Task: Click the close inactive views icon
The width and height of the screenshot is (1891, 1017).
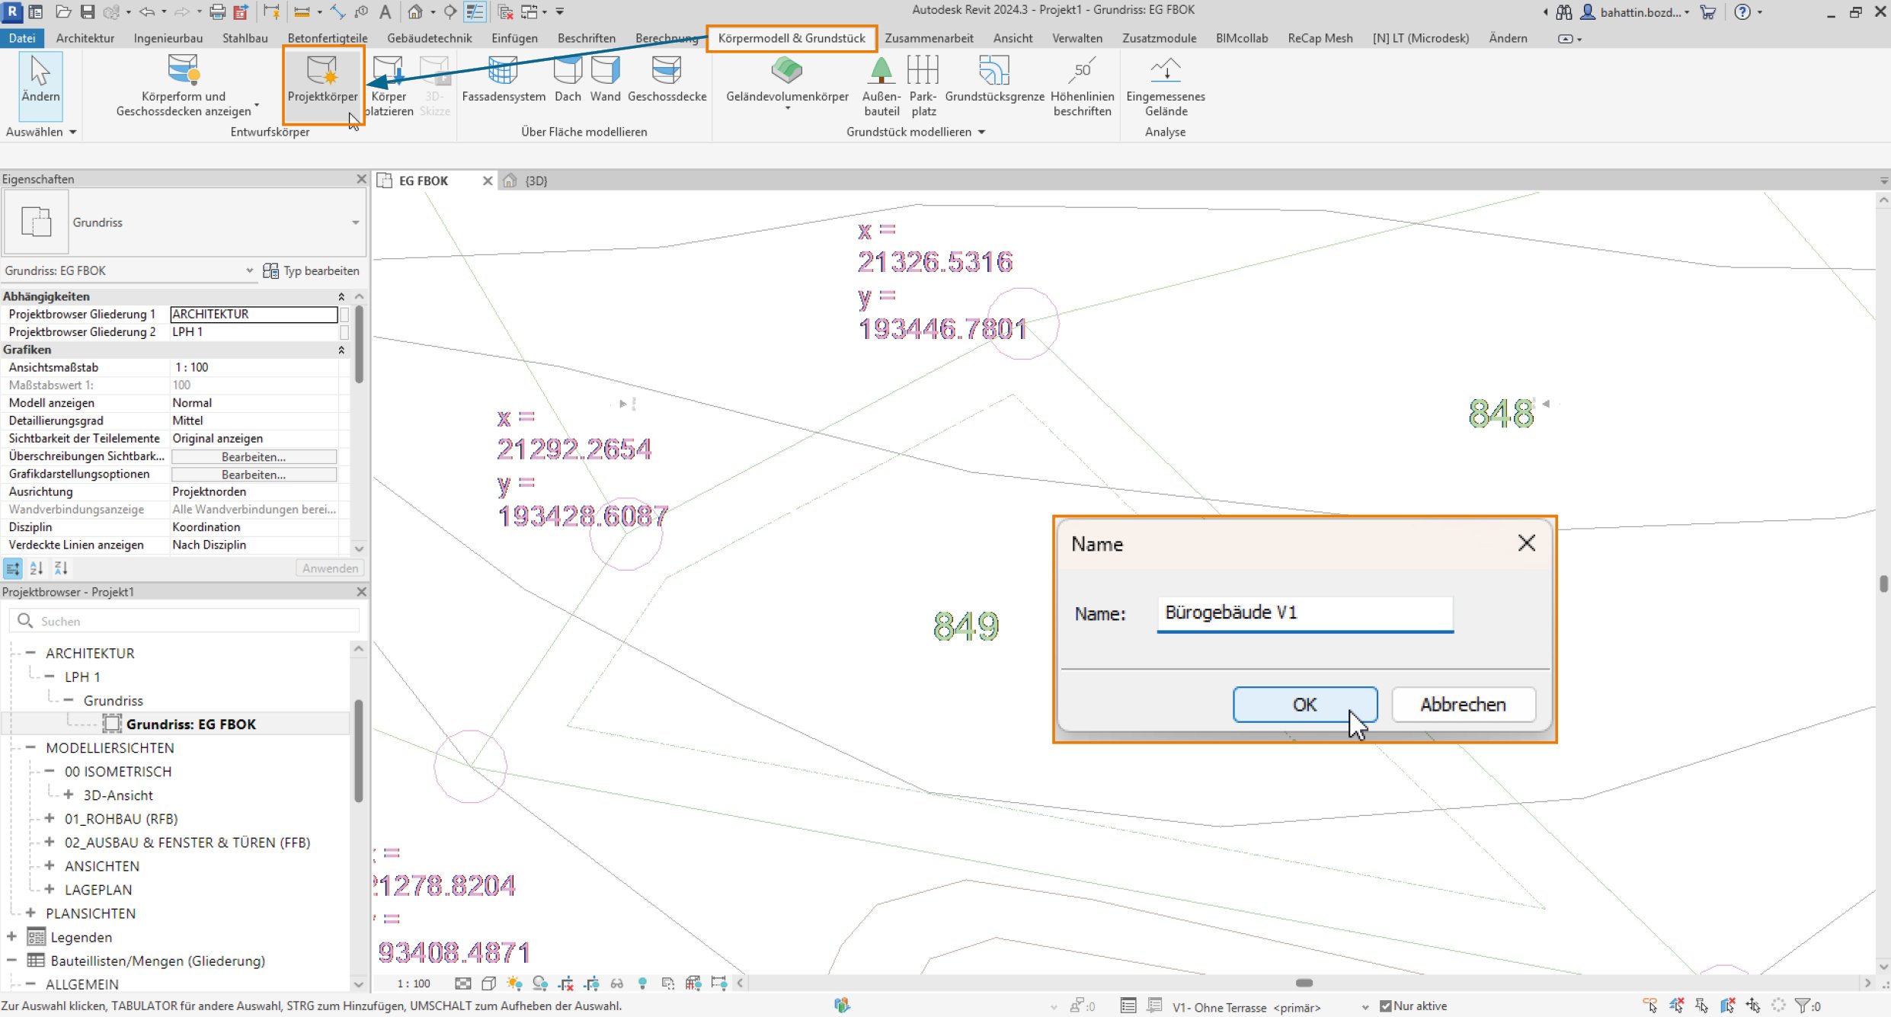Action: pyautogui.click(x=505, y=11)
